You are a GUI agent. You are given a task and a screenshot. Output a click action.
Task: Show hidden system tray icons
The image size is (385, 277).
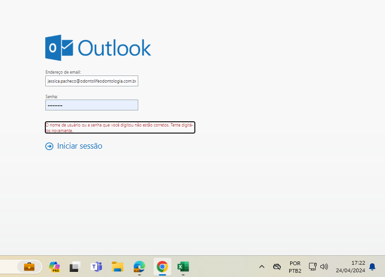pos(262,267)
